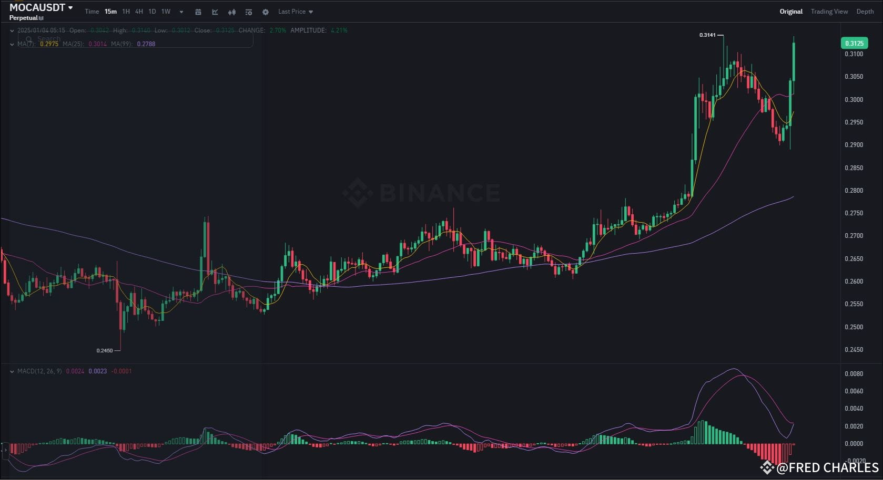Switch to the Depth tab
Viewport: 883px width, 480px height.
point(865,11)
